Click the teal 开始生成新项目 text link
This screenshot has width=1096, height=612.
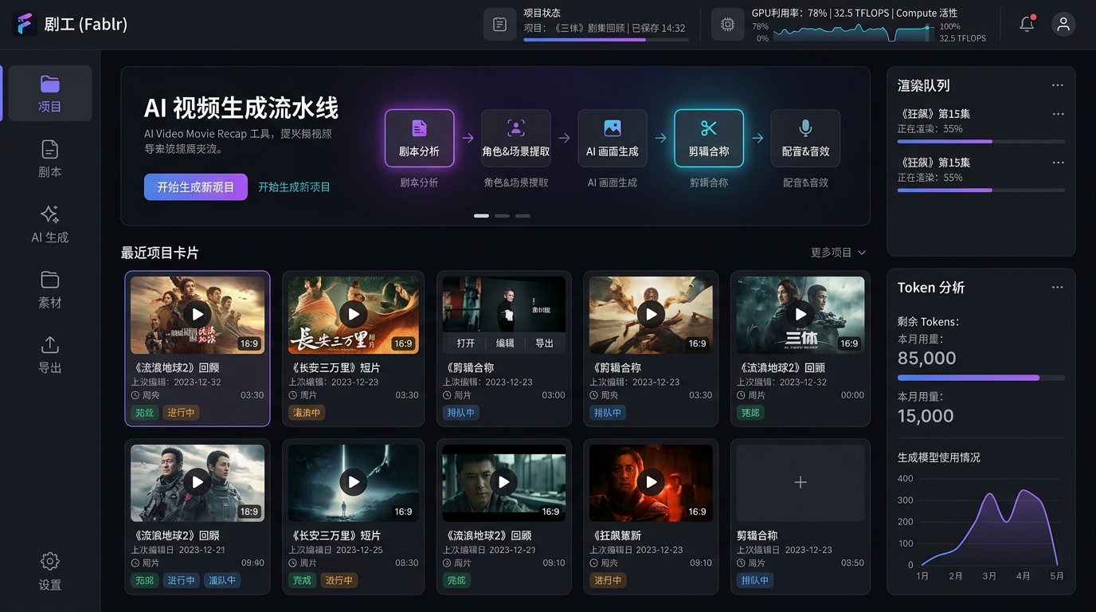tap(294, 187)
